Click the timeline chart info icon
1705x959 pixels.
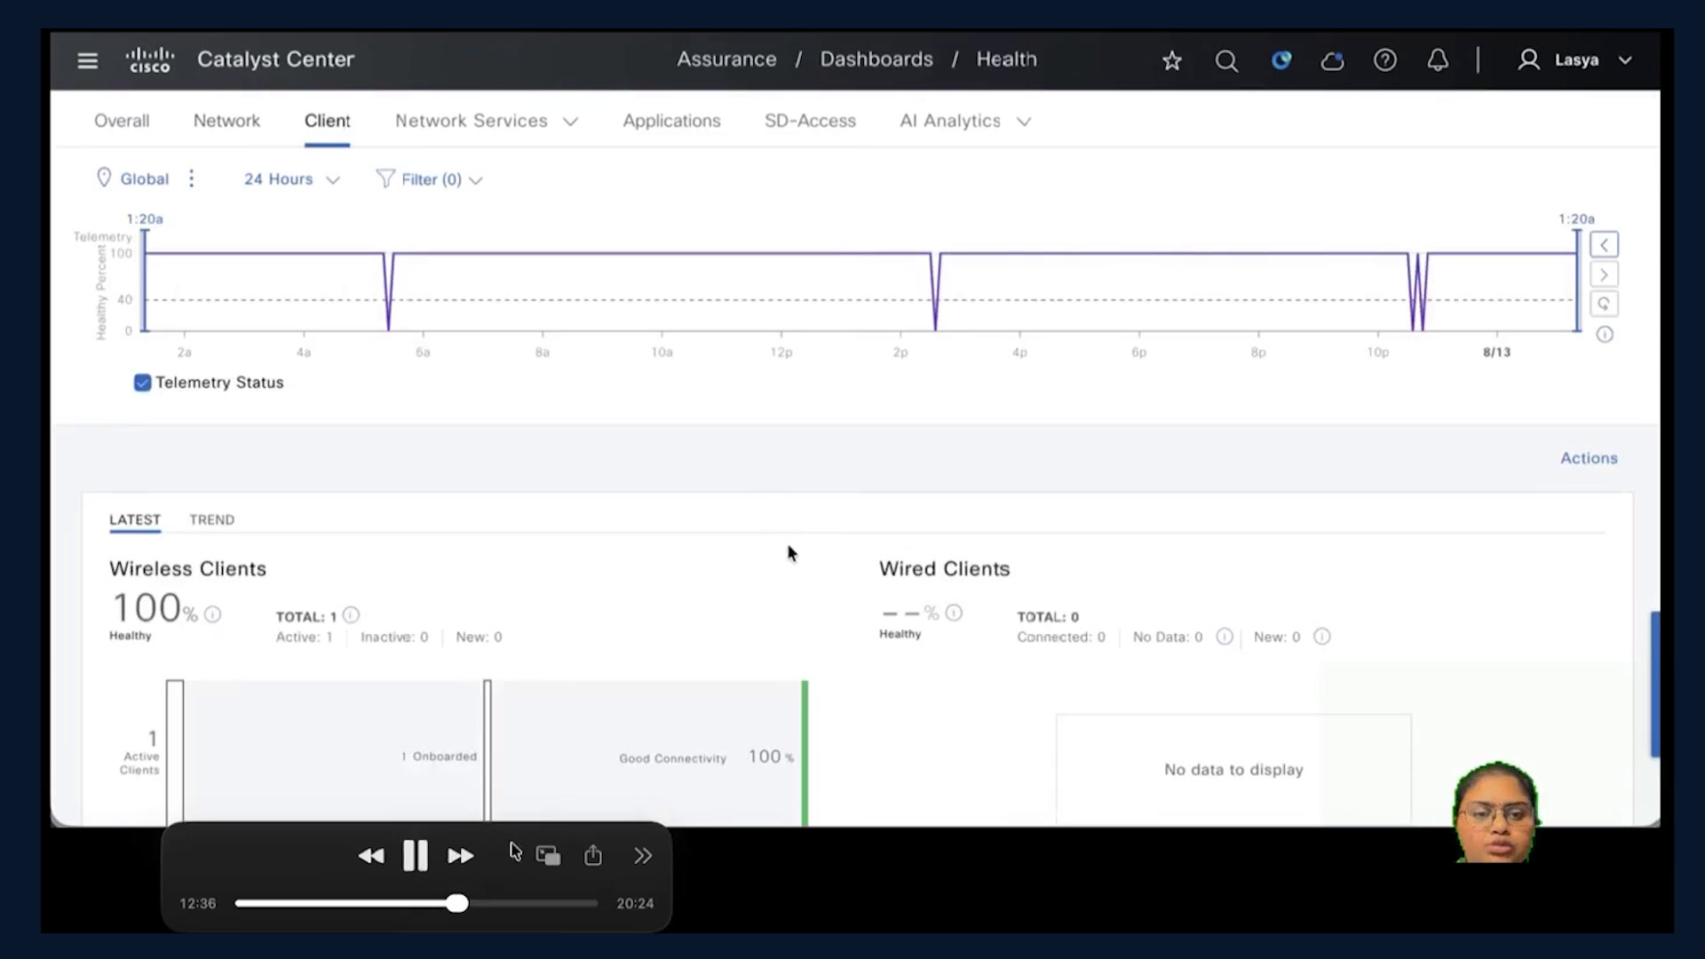click(1605, 335)
